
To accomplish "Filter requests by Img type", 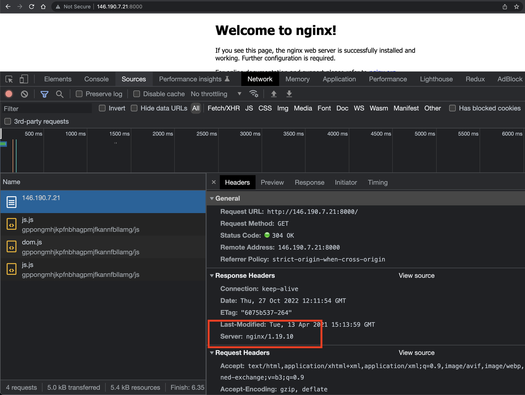I will click(283, 108).
